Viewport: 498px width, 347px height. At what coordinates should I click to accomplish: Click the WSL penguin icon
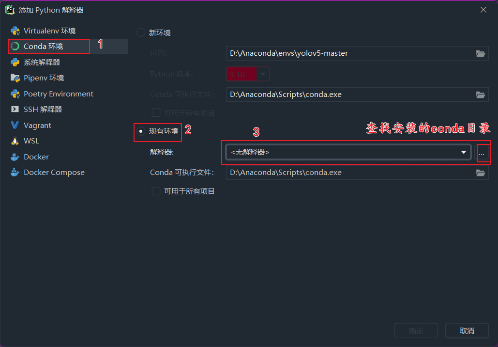(x=15, y=141)
